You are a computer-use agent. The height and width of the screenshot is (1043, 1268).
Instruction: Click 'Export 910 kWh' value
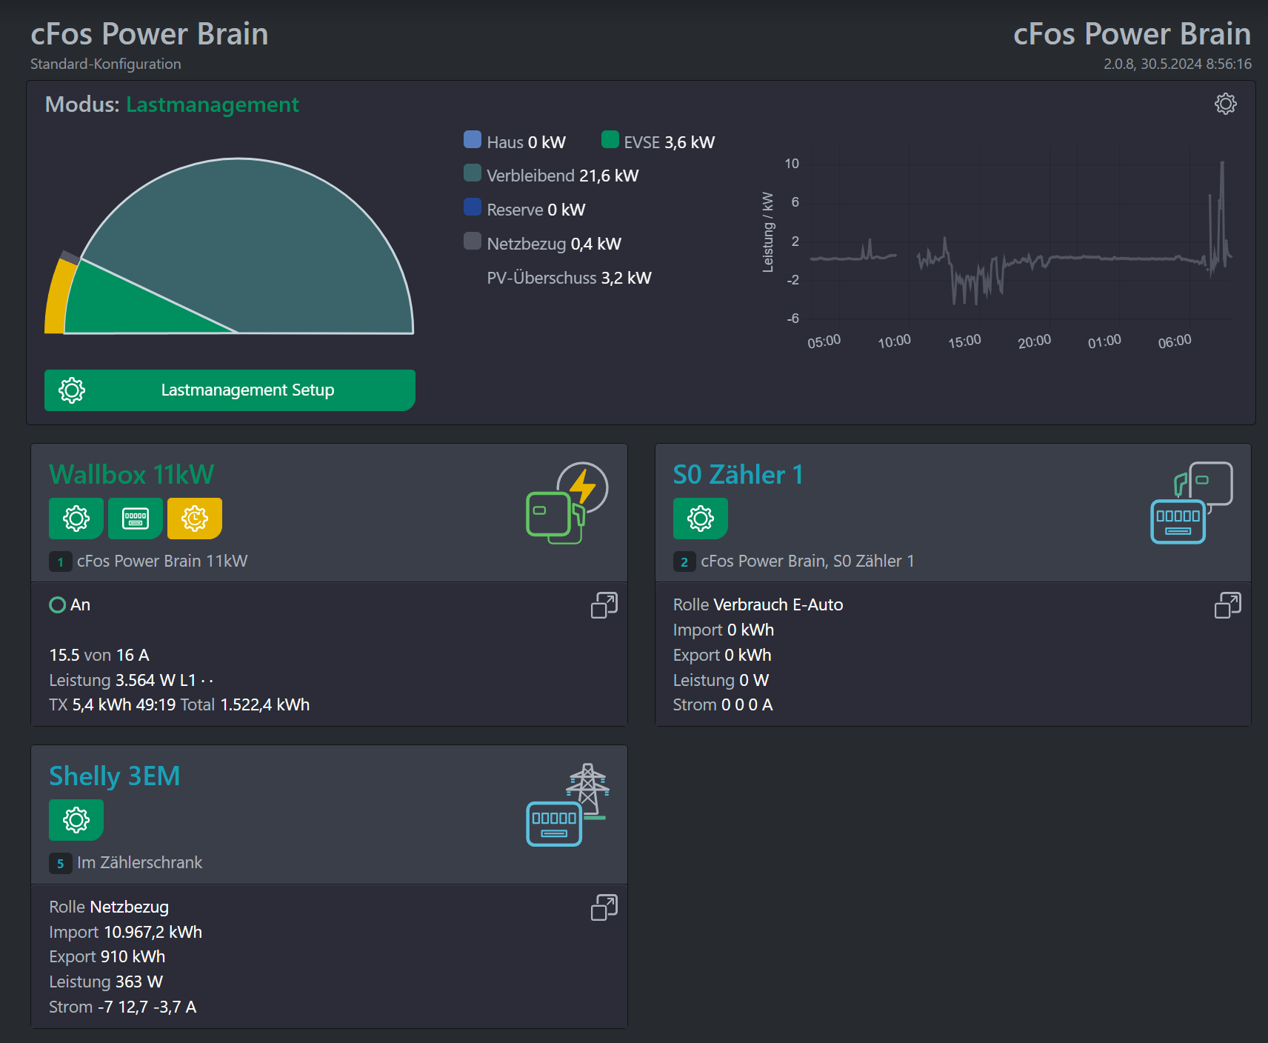tap(107, 956)
